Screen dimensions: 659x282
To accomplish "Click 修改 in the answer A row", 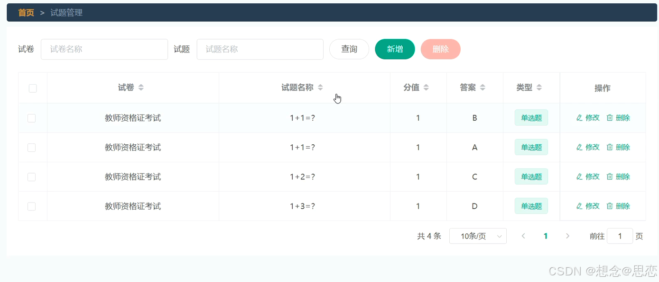I will pyautogui.click(x=588, y=147).
